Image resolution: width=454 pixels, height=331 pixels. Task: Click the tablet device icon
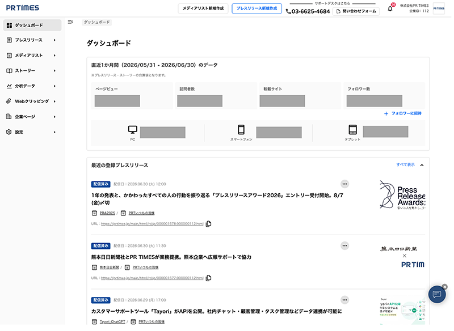(352, 129)
